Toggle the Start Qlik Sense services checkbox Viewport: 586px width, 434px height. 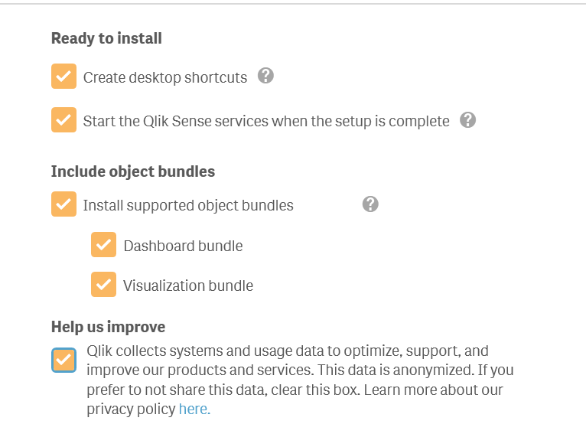coord(63,120)
